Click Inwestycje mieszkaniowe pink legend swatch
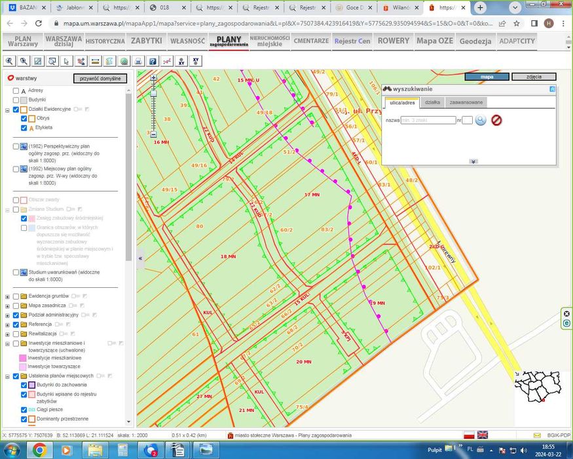Viewport: 573px width, 459px height. point(23,358)
